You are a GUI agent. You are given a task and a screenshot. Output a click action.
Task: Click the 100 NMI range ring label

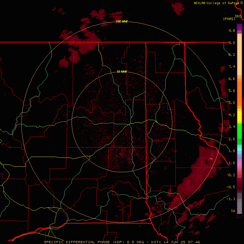tap(122, 21)
